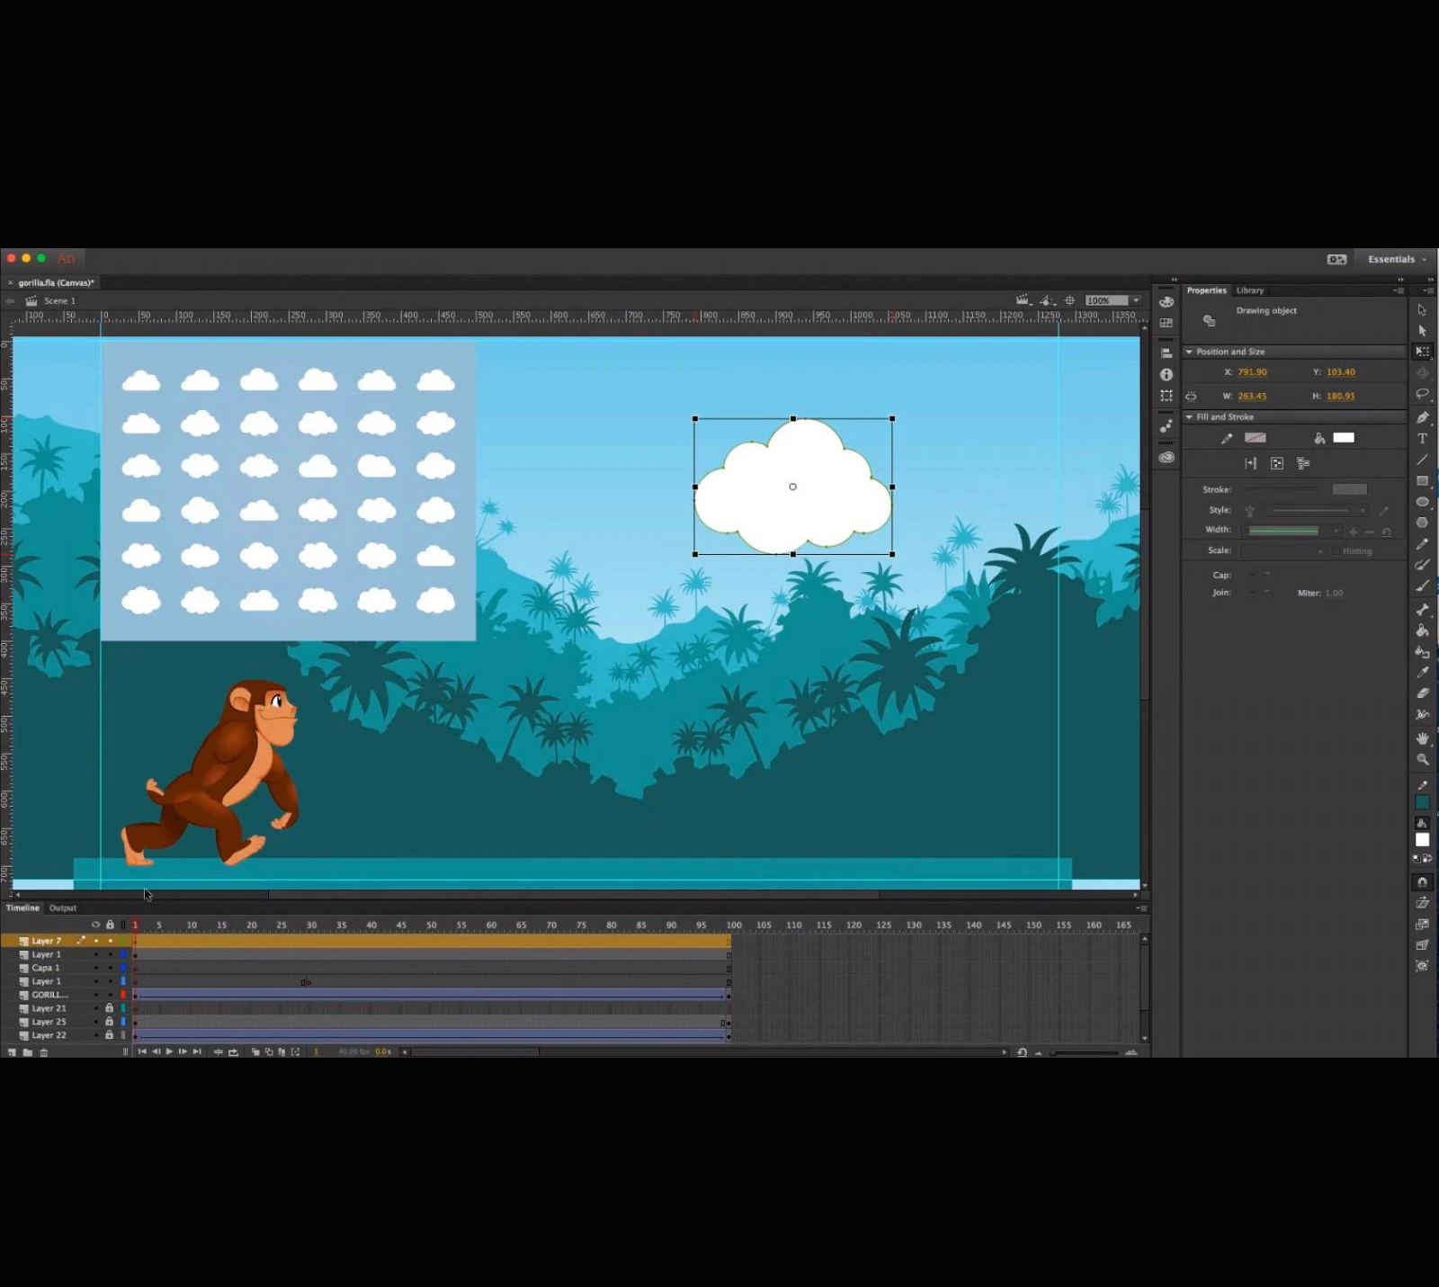Select the Selection arrow tool
Screen dimensions: 1439x1287
coord(1422,310)
